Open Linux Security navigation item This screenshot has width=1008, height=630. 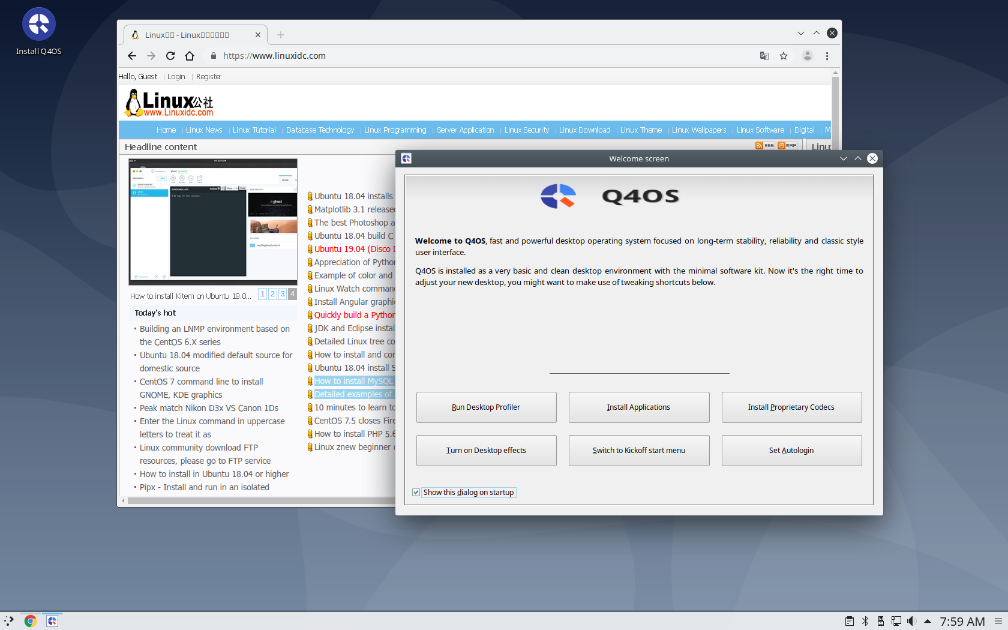(527, 130)
